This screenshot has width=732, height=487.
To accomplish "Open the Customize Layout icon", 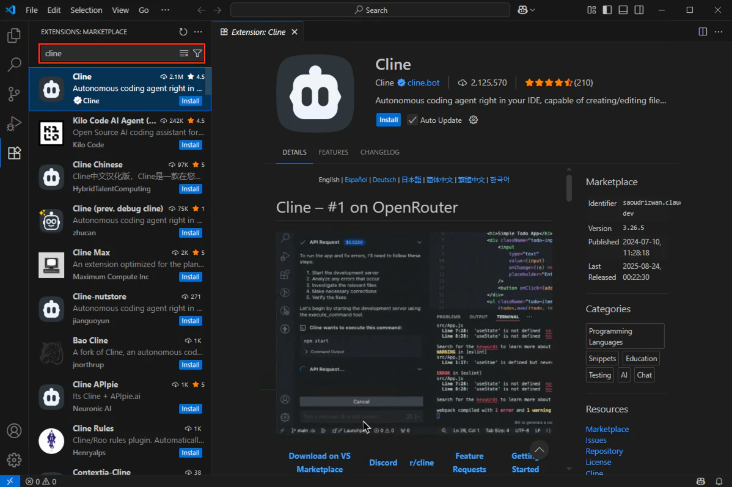I will 591,10.
